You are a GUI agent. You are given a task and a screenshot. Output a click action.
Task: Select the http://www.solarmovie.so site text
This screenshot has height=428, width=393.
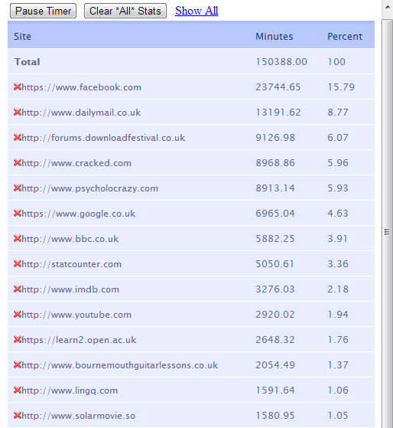tap(79, 416)
